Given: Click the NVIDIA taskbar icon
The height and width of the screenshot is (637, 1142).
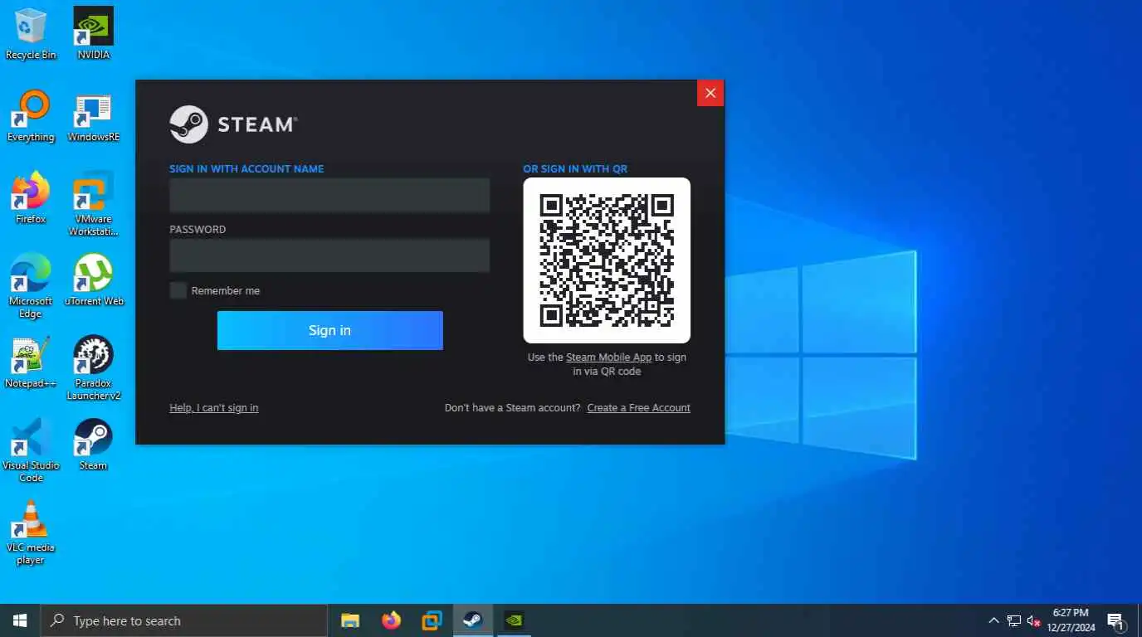Looking at the screenshot, I should point(514,620).
